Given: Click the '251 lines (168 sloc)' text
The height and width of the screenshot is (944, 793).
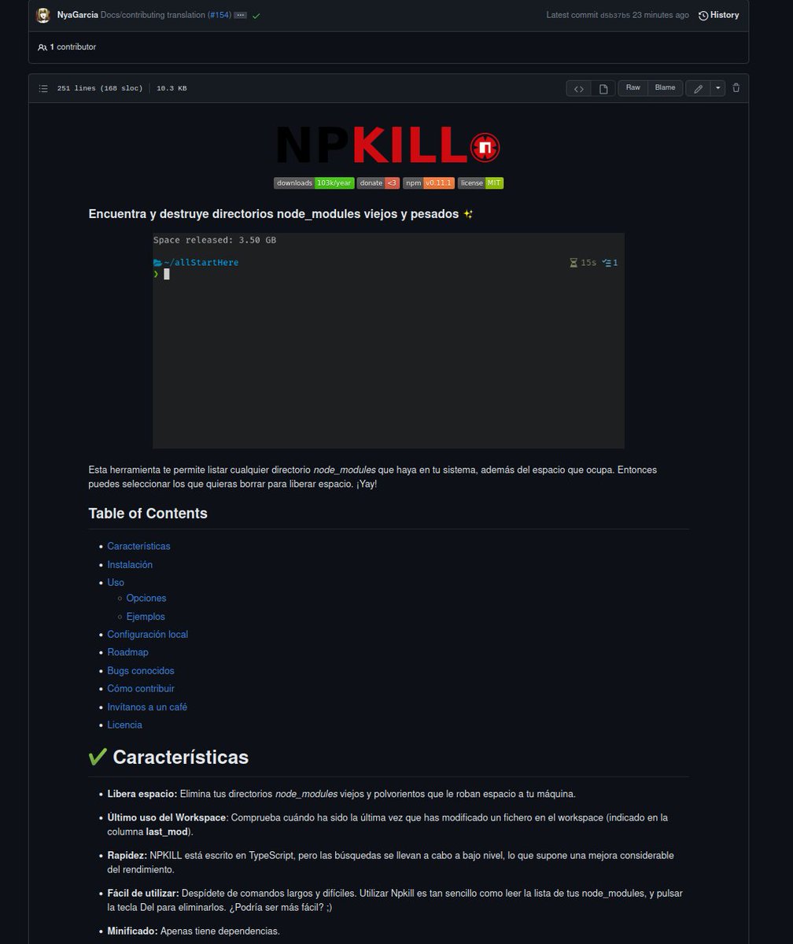Looking at the screenshot, I should pos(100,88).
